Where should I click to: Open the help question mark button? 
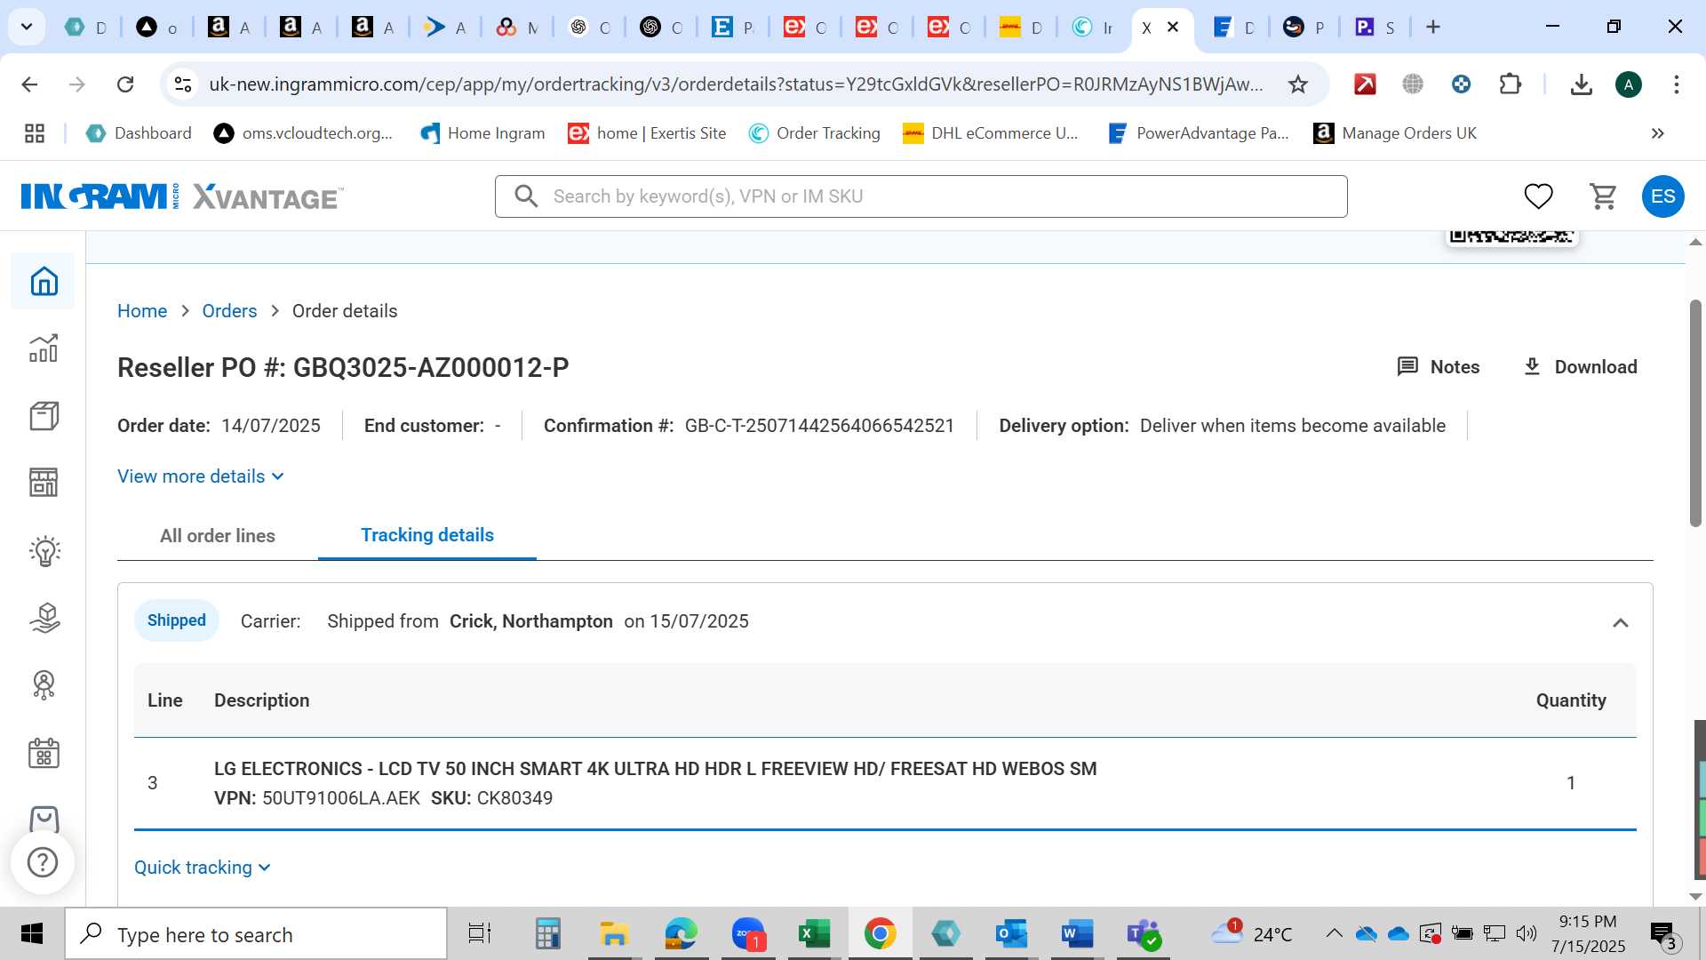[x=43, y=862]
